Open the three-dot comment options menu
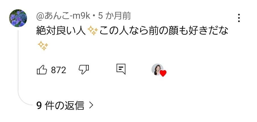This screenshot has width=257, height=122. point(239,18)
